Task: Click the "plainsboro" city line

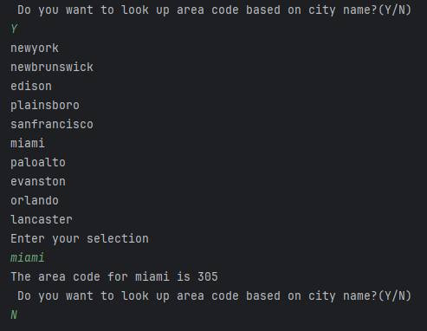Action: point(45,106)
